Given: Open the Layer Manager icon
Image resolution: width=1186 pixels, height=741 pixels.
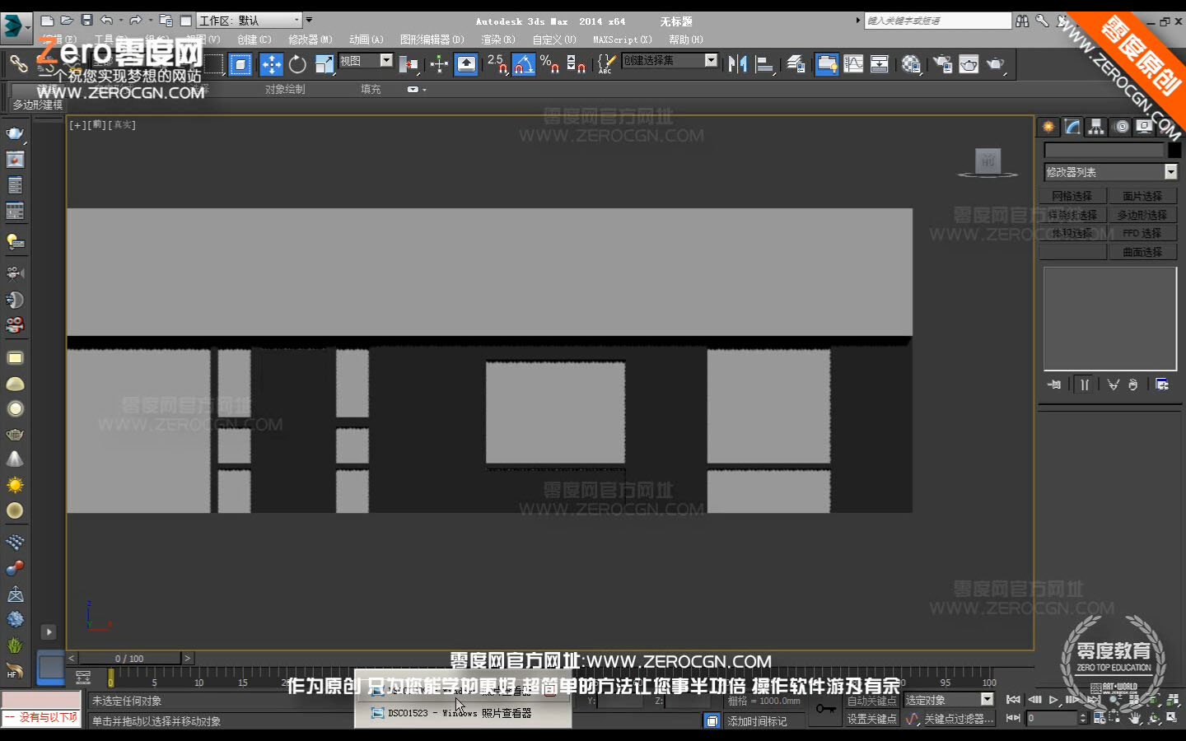Looking at the screenshot, I should (796, 64).
